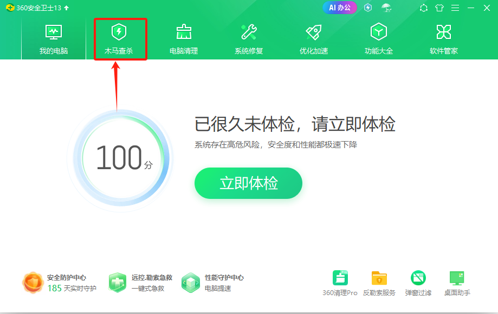Open the 软件管家 tab
The image size is (498, 314).
[x=444, y=39]
